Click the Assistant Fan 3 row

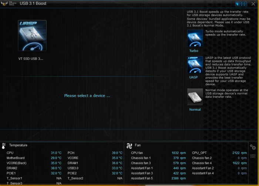click(158, 173)
